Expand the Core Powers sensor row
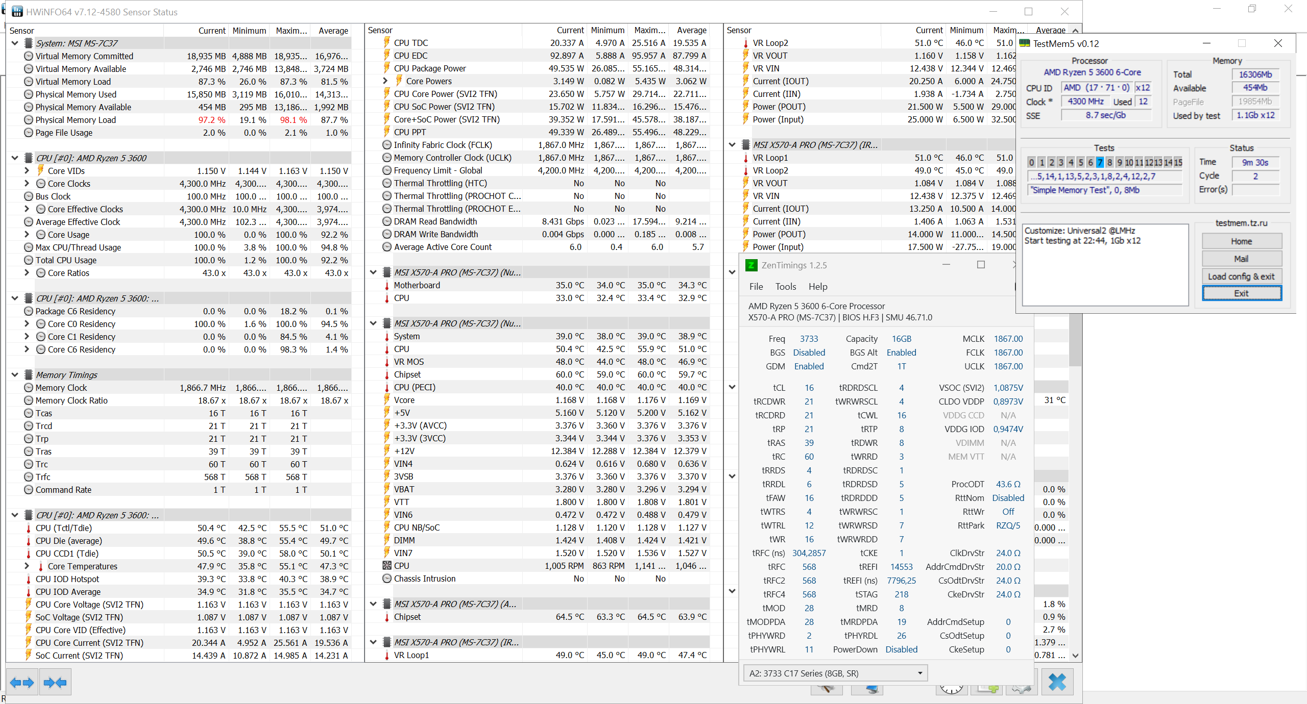 coord(385,81)
